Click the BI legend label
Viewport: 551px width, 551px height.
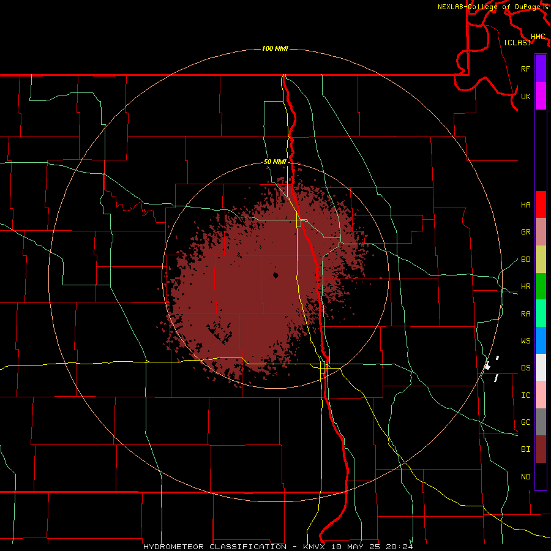click(x=525, y=449)
